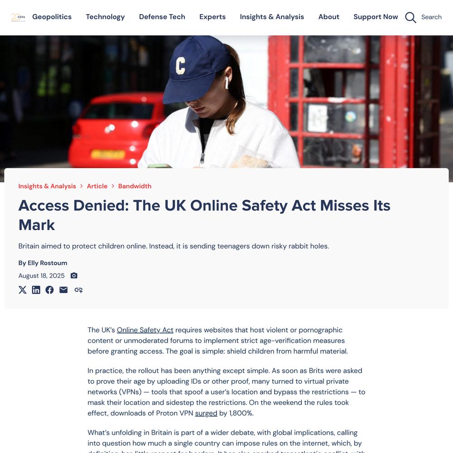Screen dimensions: 453x453
Task: Follow the 'surged' hyperlink
Action: click(206, 413)
